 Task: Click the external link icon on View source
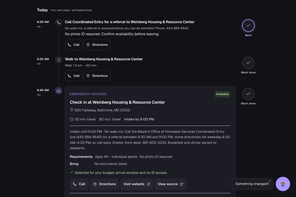[181, 184]
